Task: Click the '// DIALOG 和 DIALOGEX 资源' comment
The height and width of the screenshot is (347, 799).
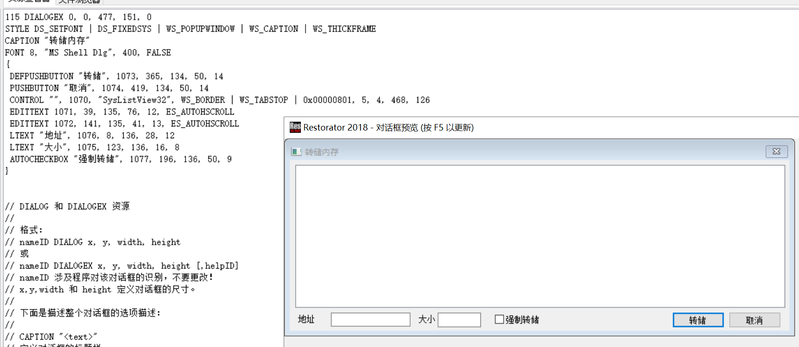Action: tap(67, 206)
